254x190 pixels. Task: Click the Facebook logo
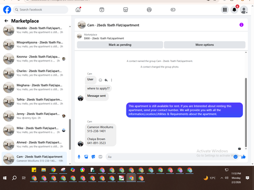click(x=7, y=10)
